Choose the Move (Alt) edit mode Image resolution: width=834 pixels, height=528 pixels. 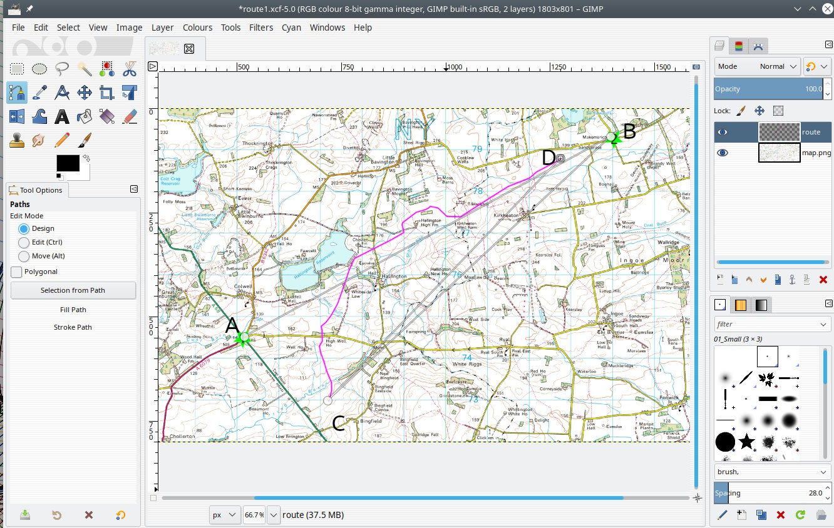(x=24, y=256)
